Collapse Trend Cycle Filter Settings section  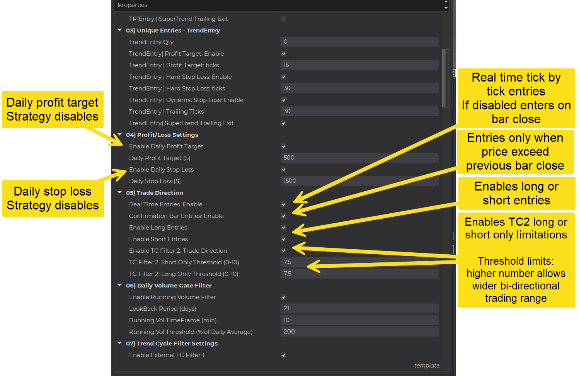coord(119,343)
